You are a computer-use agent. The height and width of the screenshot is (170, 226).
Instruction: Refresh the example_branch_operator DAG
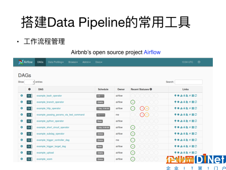tap(196, 102)
